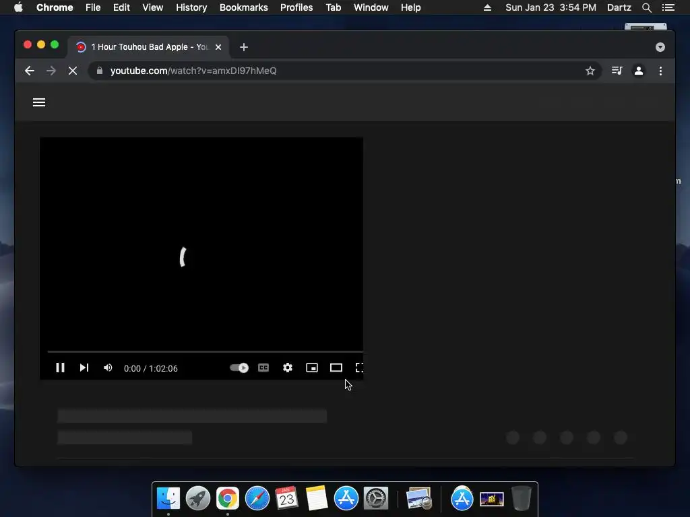
Task: Open the Bookmarks menu
Action: (x=244, y=7)
